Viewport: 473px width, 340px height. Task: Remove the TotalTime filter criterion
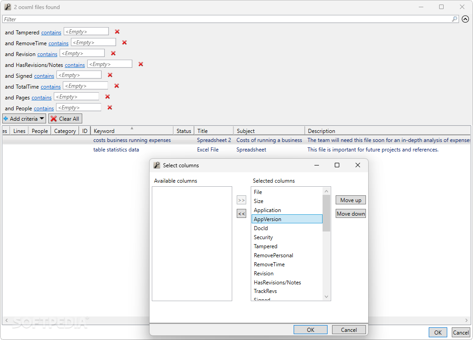[117, 86]
